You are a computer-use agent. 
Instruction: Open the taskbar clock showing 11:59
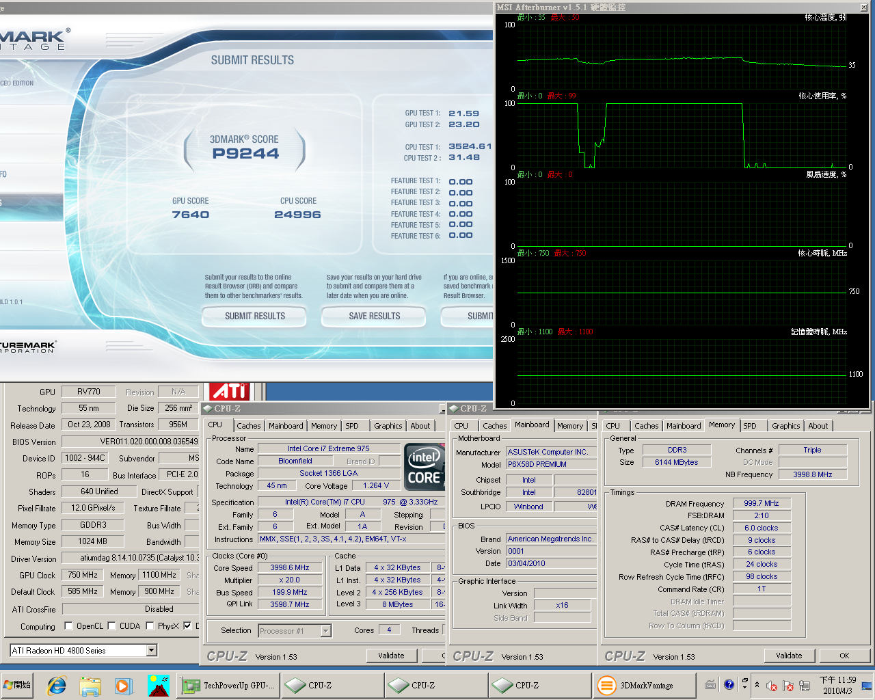(837, 685)
